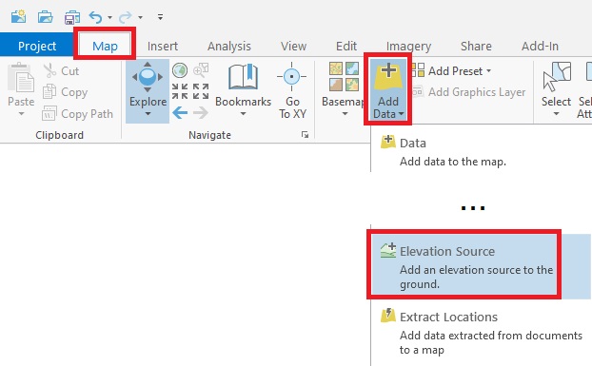Activate the Explore navigation tool

tap(148, 91)
